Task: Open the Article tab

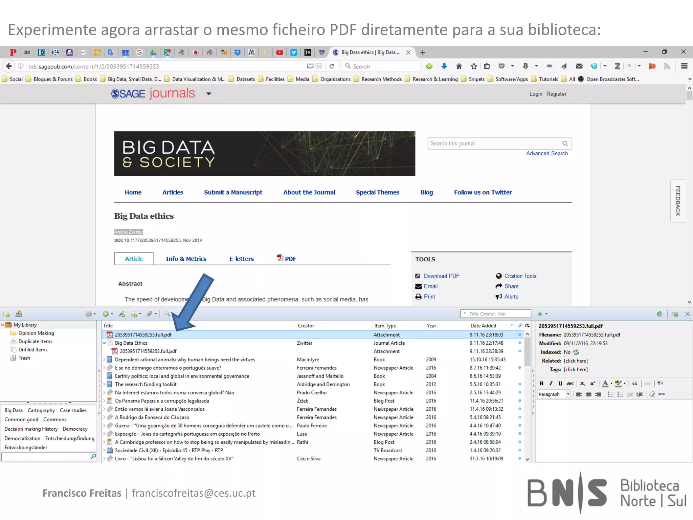Action: click(x=134, y=259)
